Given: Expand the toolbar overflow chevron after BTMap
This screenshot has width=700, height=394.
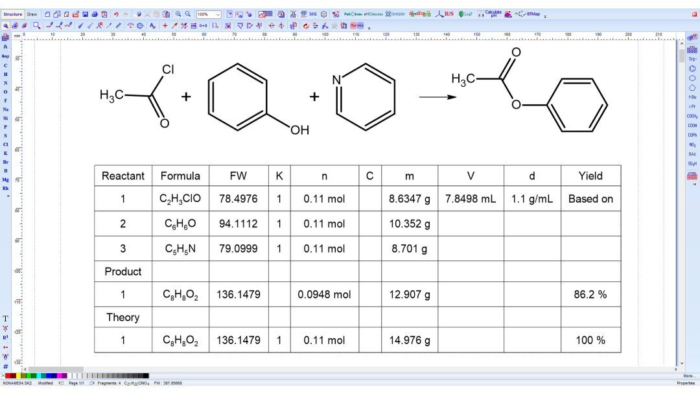Looking at the screenshot, I should pos(544,15).
